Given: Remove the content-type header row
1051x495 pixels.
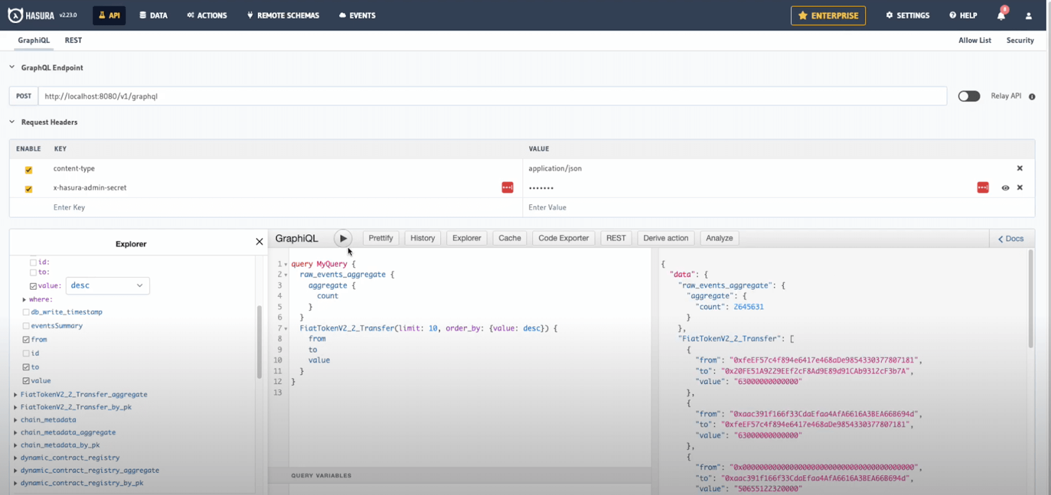Looking at the screenshot, I should pyautogui.click(x=1019, y=168).
